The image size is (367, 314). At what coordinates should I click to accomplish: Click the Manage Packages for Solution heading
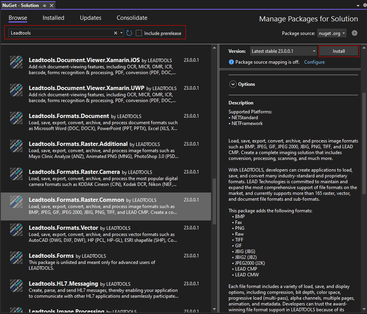[308, 19]
